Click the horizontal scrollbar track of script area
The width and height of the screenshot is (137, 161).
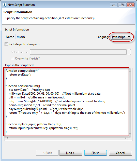tap(66, 138)
